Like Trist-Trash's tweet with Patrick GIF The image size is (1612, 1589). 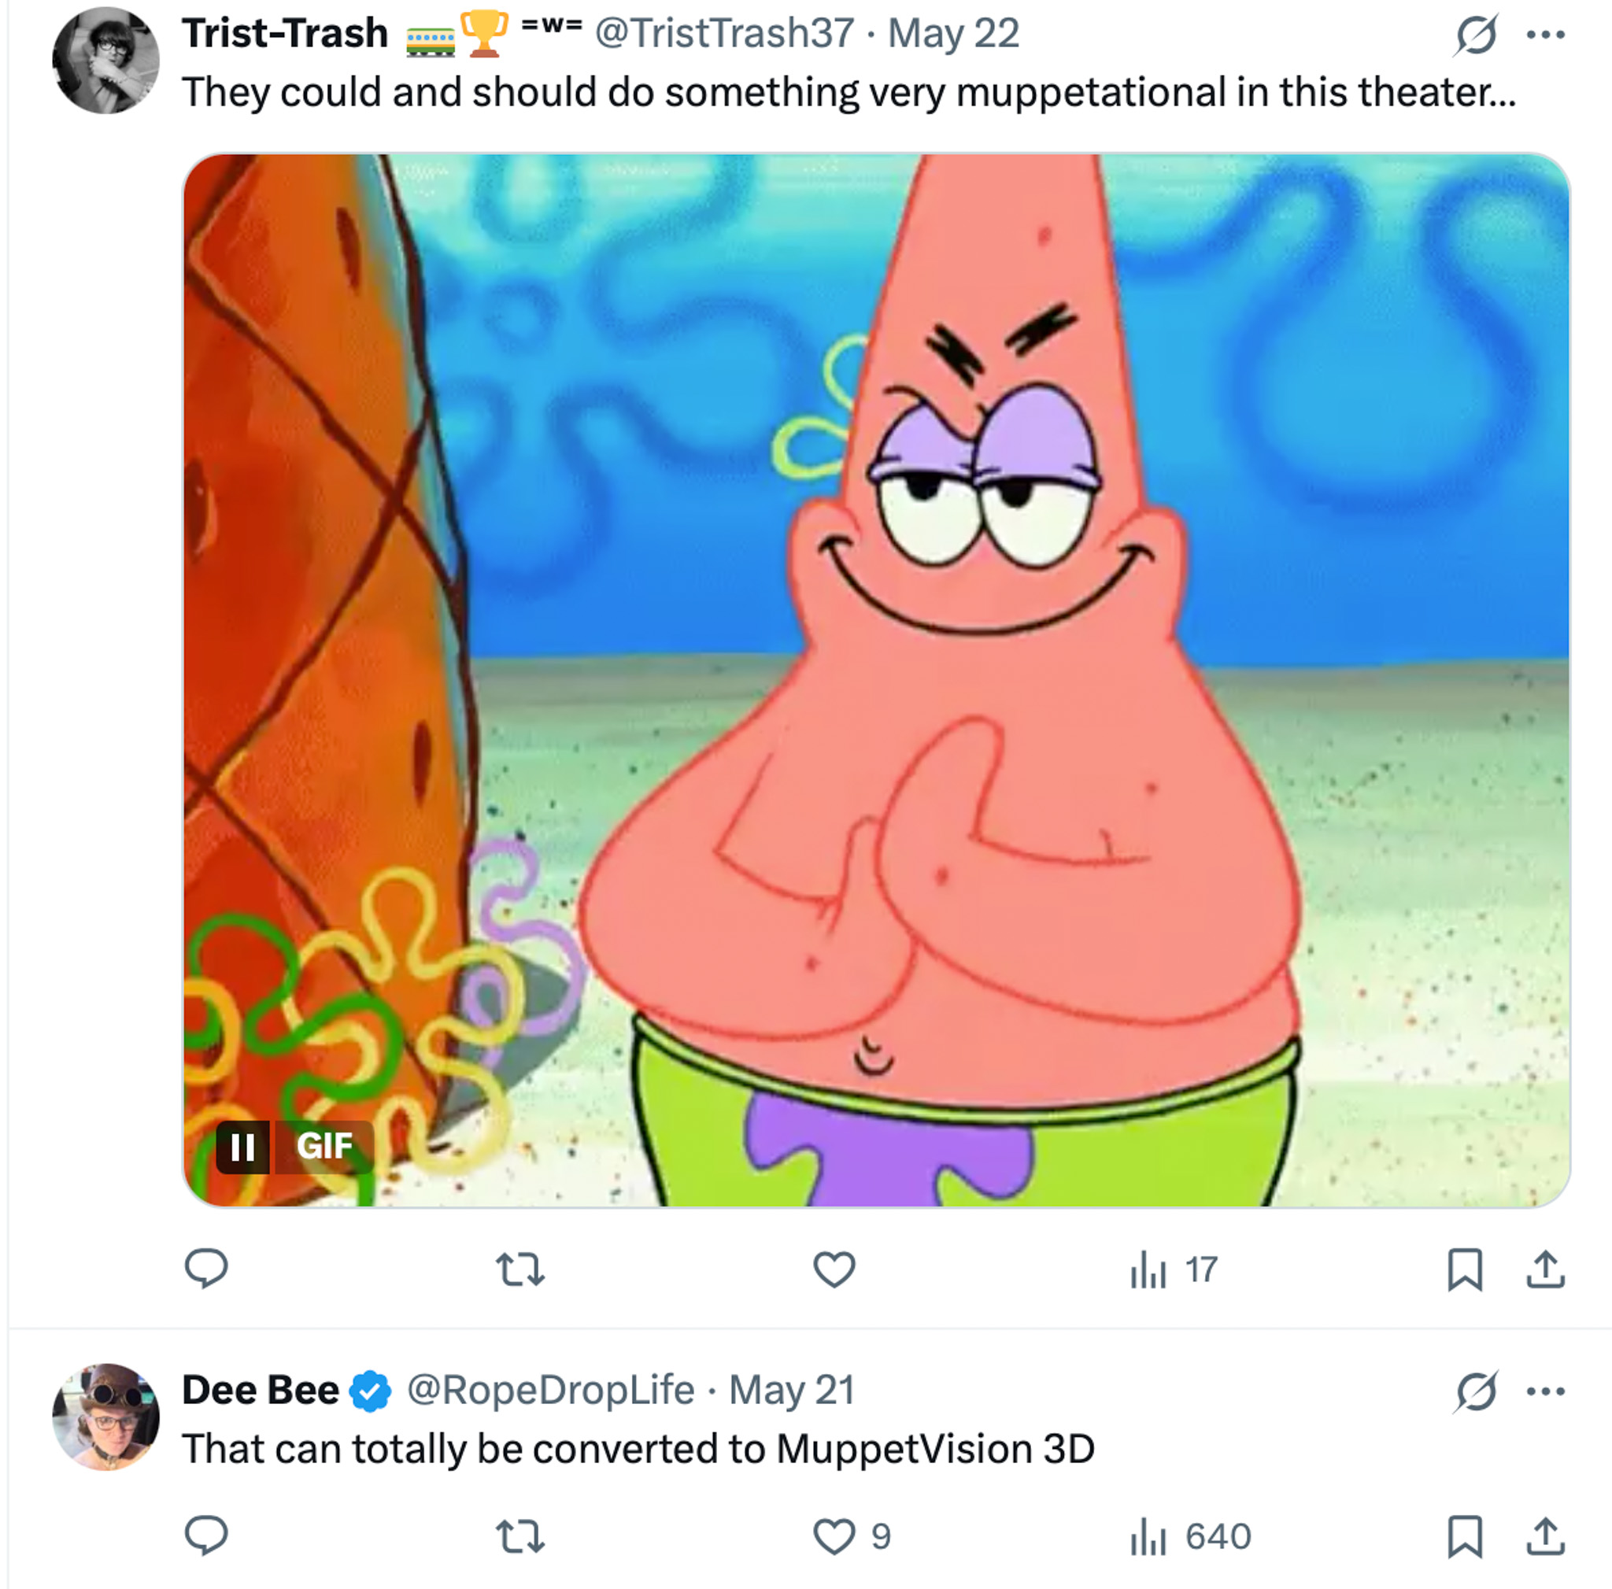834,1269
